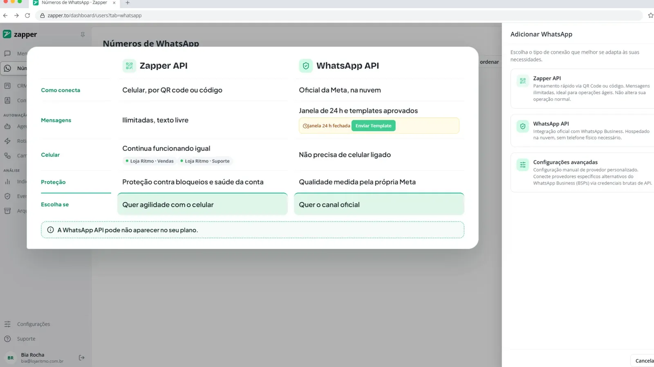Select the Loja Ritmo · Vendas chip
Viewport: 654px width, 367px height.
(150, 161)
